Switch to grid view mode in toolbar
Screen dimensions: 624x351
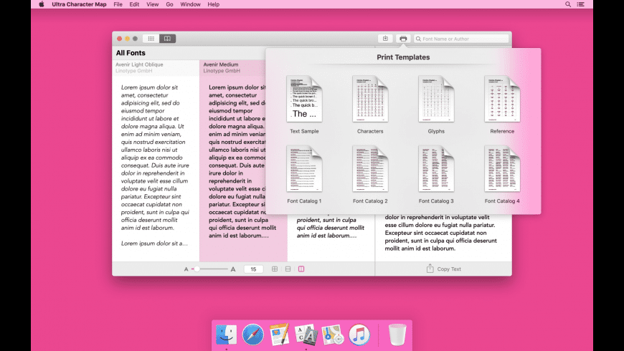coord(151,39)
